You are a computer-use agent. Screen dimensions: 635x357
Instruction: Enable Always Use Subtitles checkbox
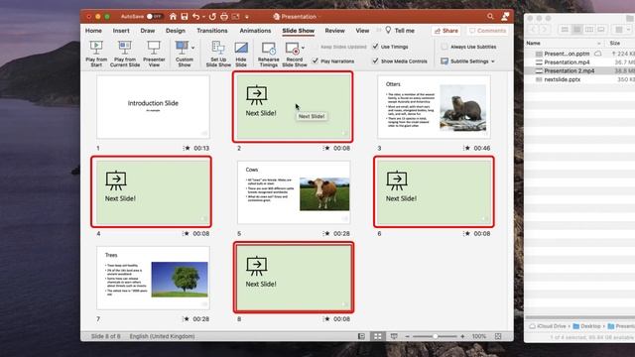pyautogui.click(x=444, y=47)
